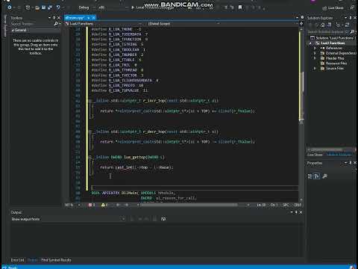358x269 pixels.
Task: Click the horizontal scrollbar in code editor
Action: click(189, 205)
